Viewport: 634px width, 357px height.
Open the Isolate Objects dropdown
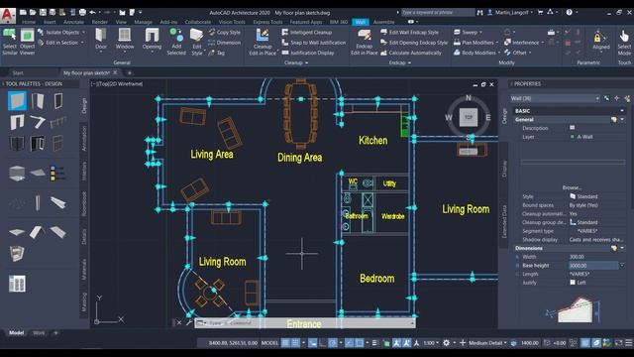(83, 32)
